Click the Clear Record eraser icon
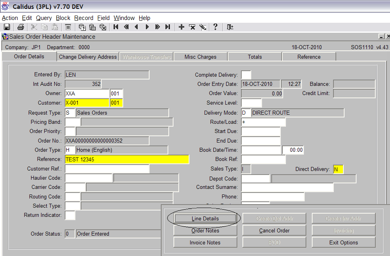Viewport: 390px width, 256px height. 203,27
